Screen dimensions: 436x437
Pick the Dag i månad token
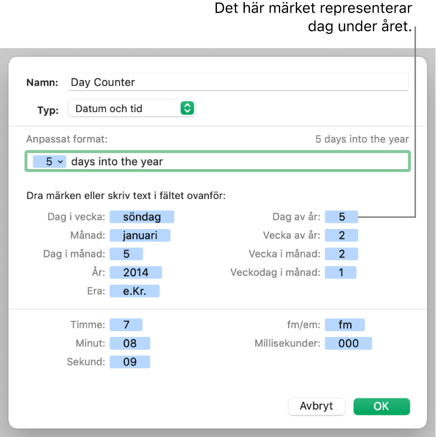point(126,254)
